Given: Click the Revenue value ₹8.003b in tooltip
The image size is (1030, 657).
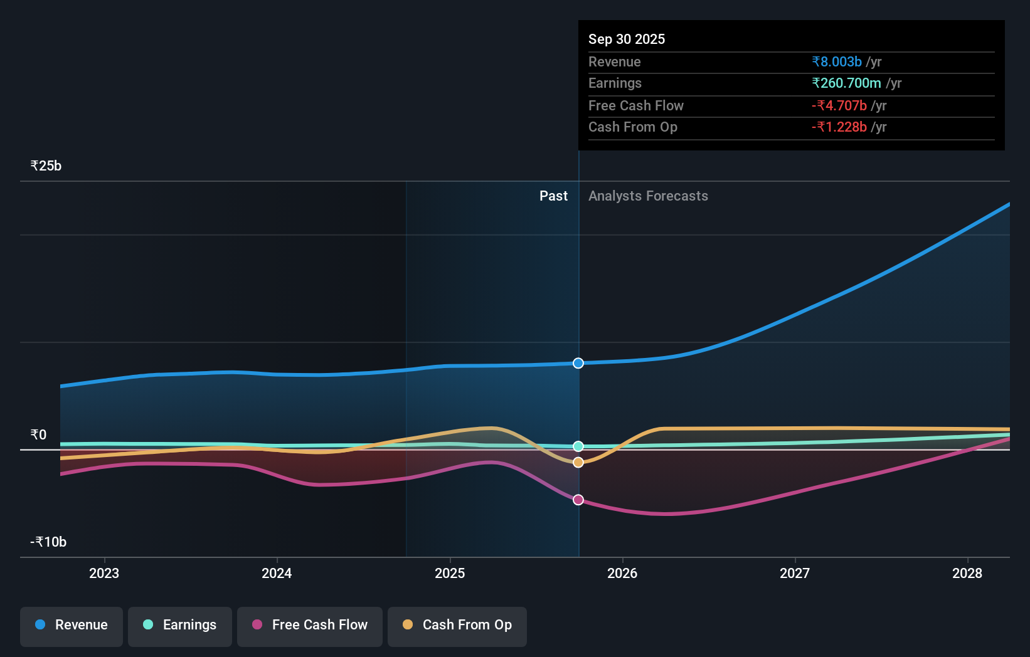Looking at the screenshot, I should [837, 61].
